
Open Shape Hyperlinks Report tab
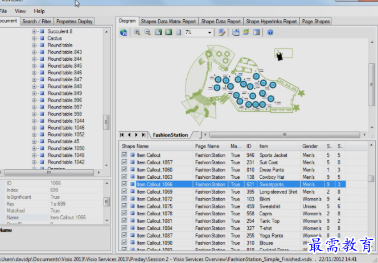[x=272, y=22]
